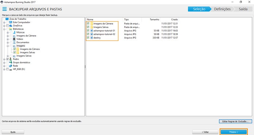Expand the Grupo doméstico node
The width and height of the screenshot is (254, 135).
pos(4,63)
